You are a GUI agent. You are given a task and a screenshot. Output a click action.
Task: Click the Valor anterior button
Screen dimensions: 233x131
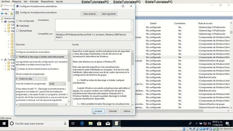tap(90, 14)
